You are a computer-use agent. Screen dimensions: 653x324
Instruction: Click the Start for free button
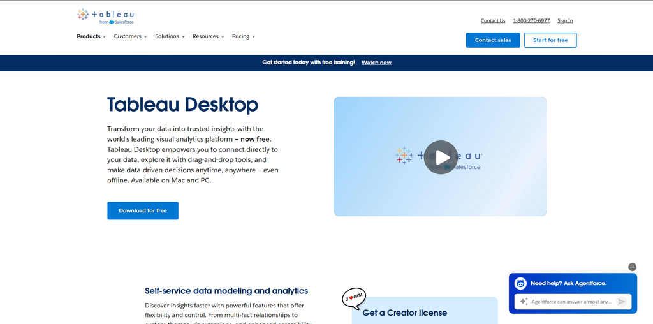click(550, 40)
